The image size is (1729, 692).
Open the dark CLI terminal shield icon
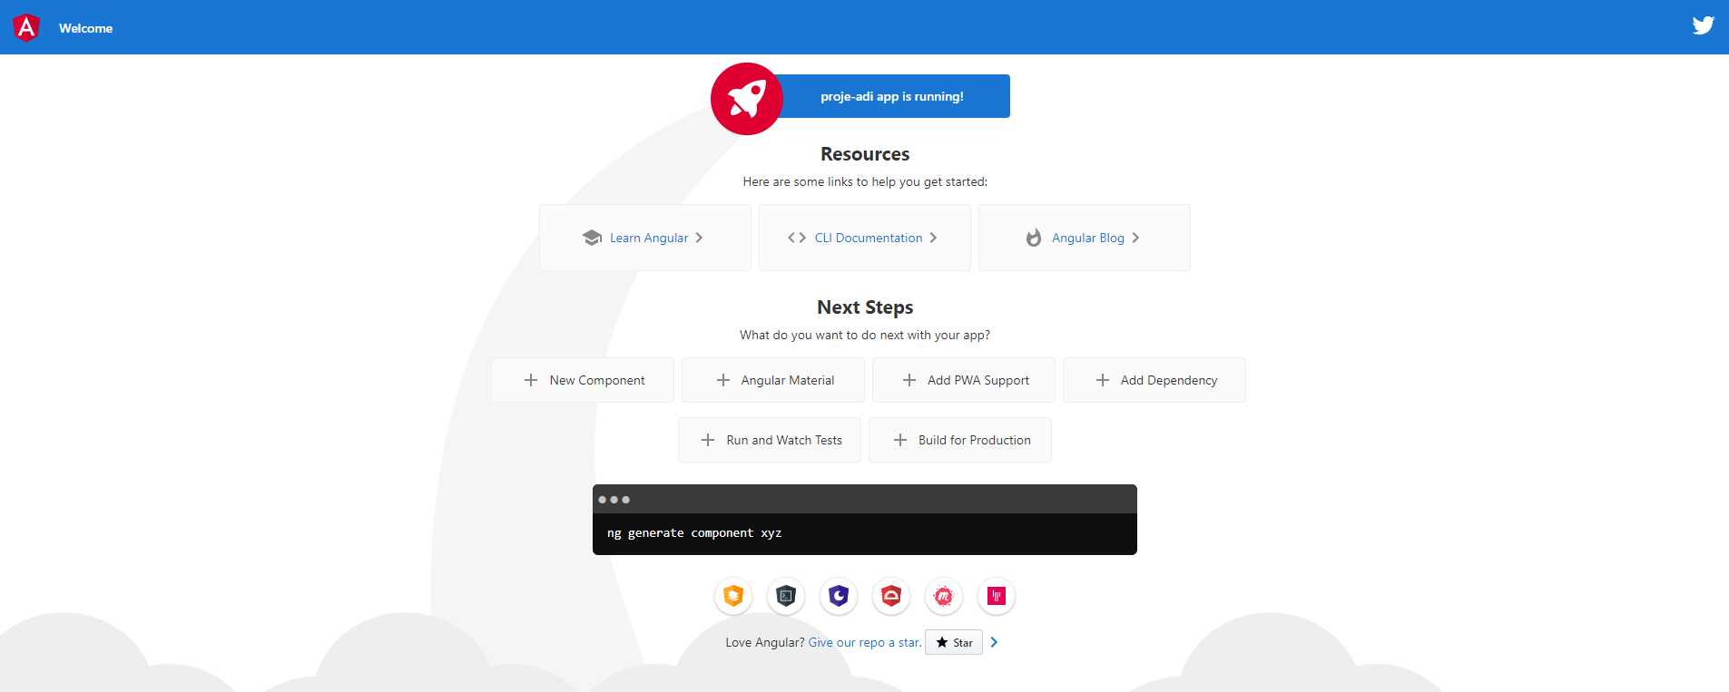pyautogui.click(x=786, y=596)
